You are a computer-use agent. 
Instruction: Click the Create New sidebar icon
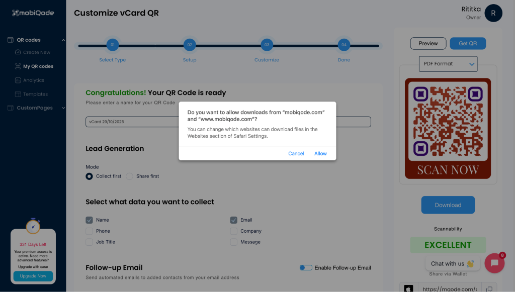coord(18,52)
